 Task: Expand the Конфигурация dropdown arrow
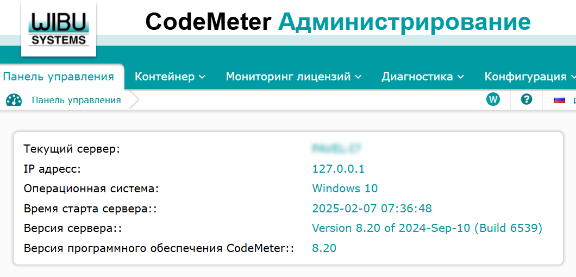(x=573, y=77)
